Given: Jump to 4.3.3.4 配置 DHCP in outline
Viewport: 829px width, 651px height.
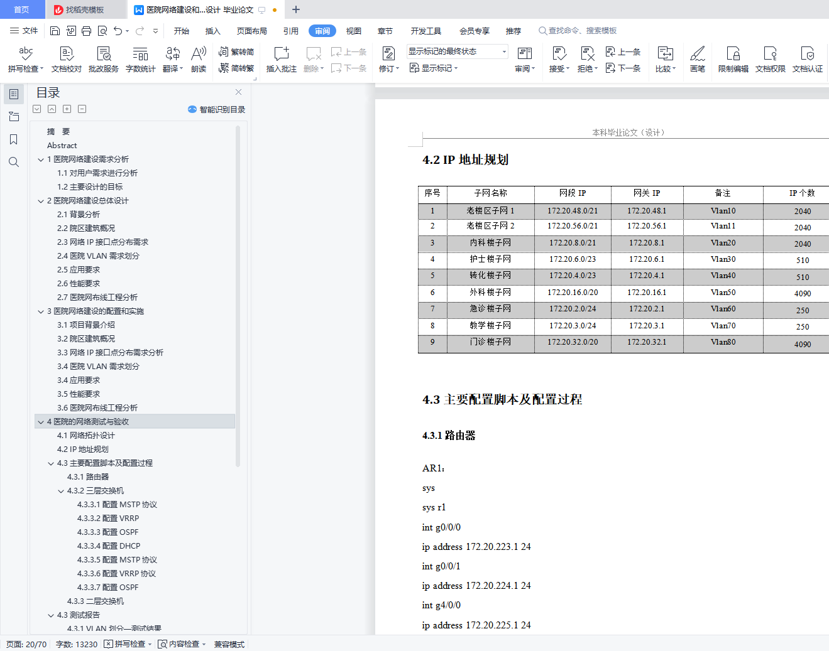Looking at the screenshot, I should click(109, 546).
